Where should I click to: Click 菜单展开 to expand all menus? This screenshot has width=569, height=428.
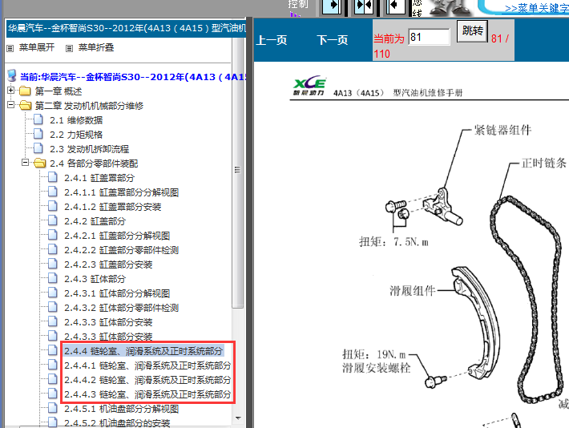pyautogui.click(x=37, y=47)
